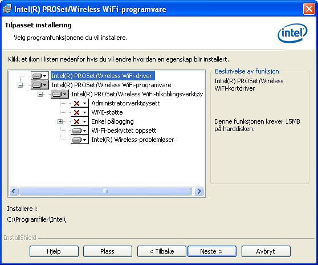The height and width of the screenshot is (265, 318).
Task: Collapse the WiFi-programvare tree node
Action: tap(20, 85)
